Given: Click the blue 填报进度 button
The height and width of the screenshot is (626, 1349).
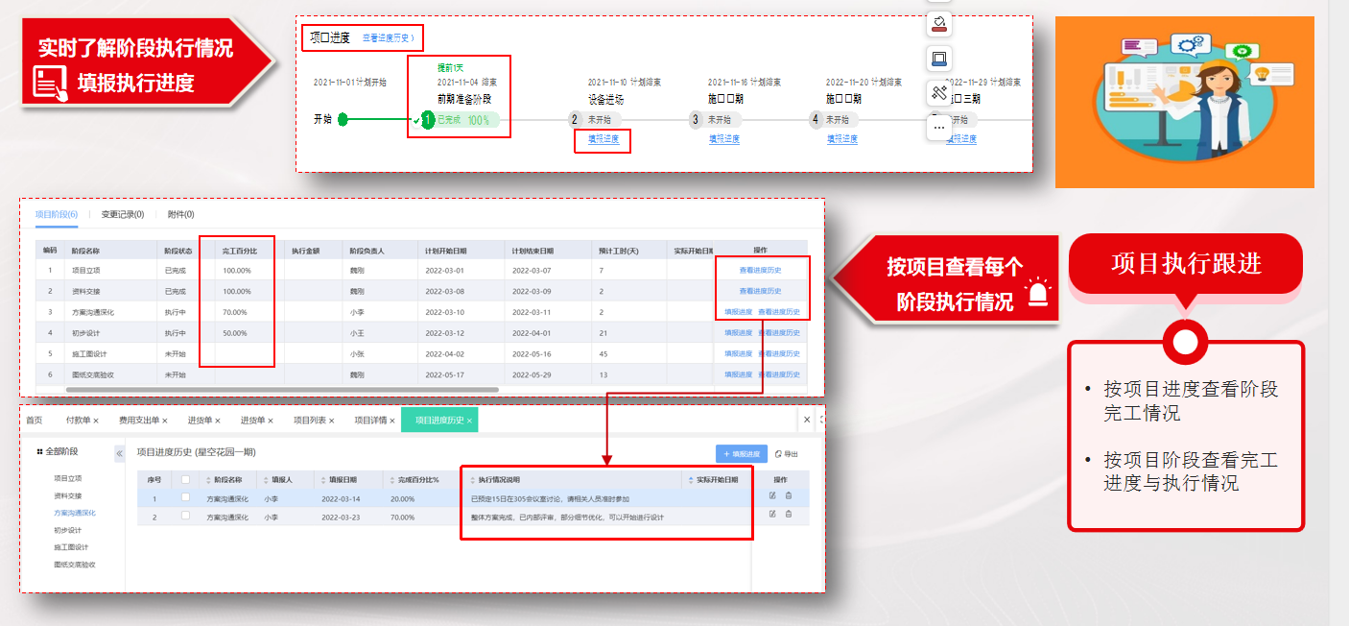Looking at the screenshot, I should coord(742,454).
